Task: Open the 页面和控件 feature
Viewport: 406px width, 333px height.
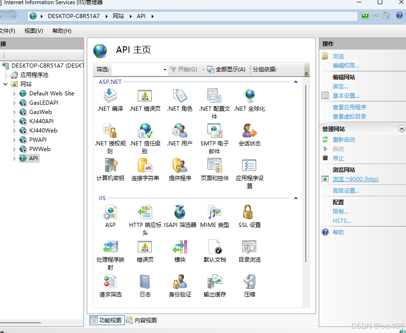Action: (x=214, y=170)
